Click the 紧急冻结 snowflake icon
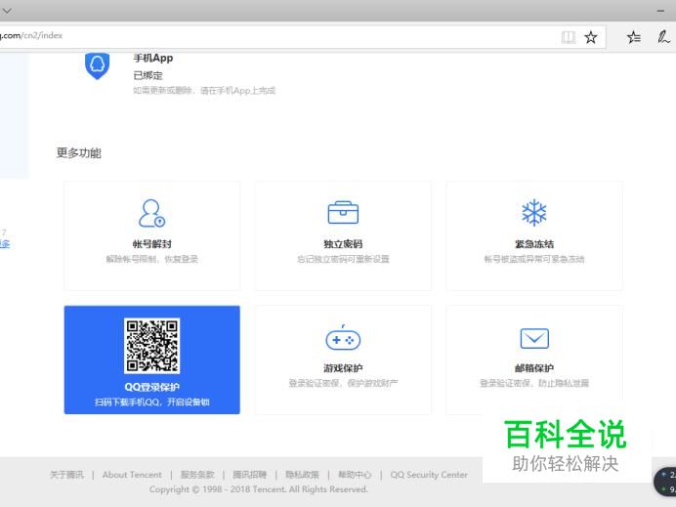The image size is (676, 507). pyautogui.click(x=533, y=213)
